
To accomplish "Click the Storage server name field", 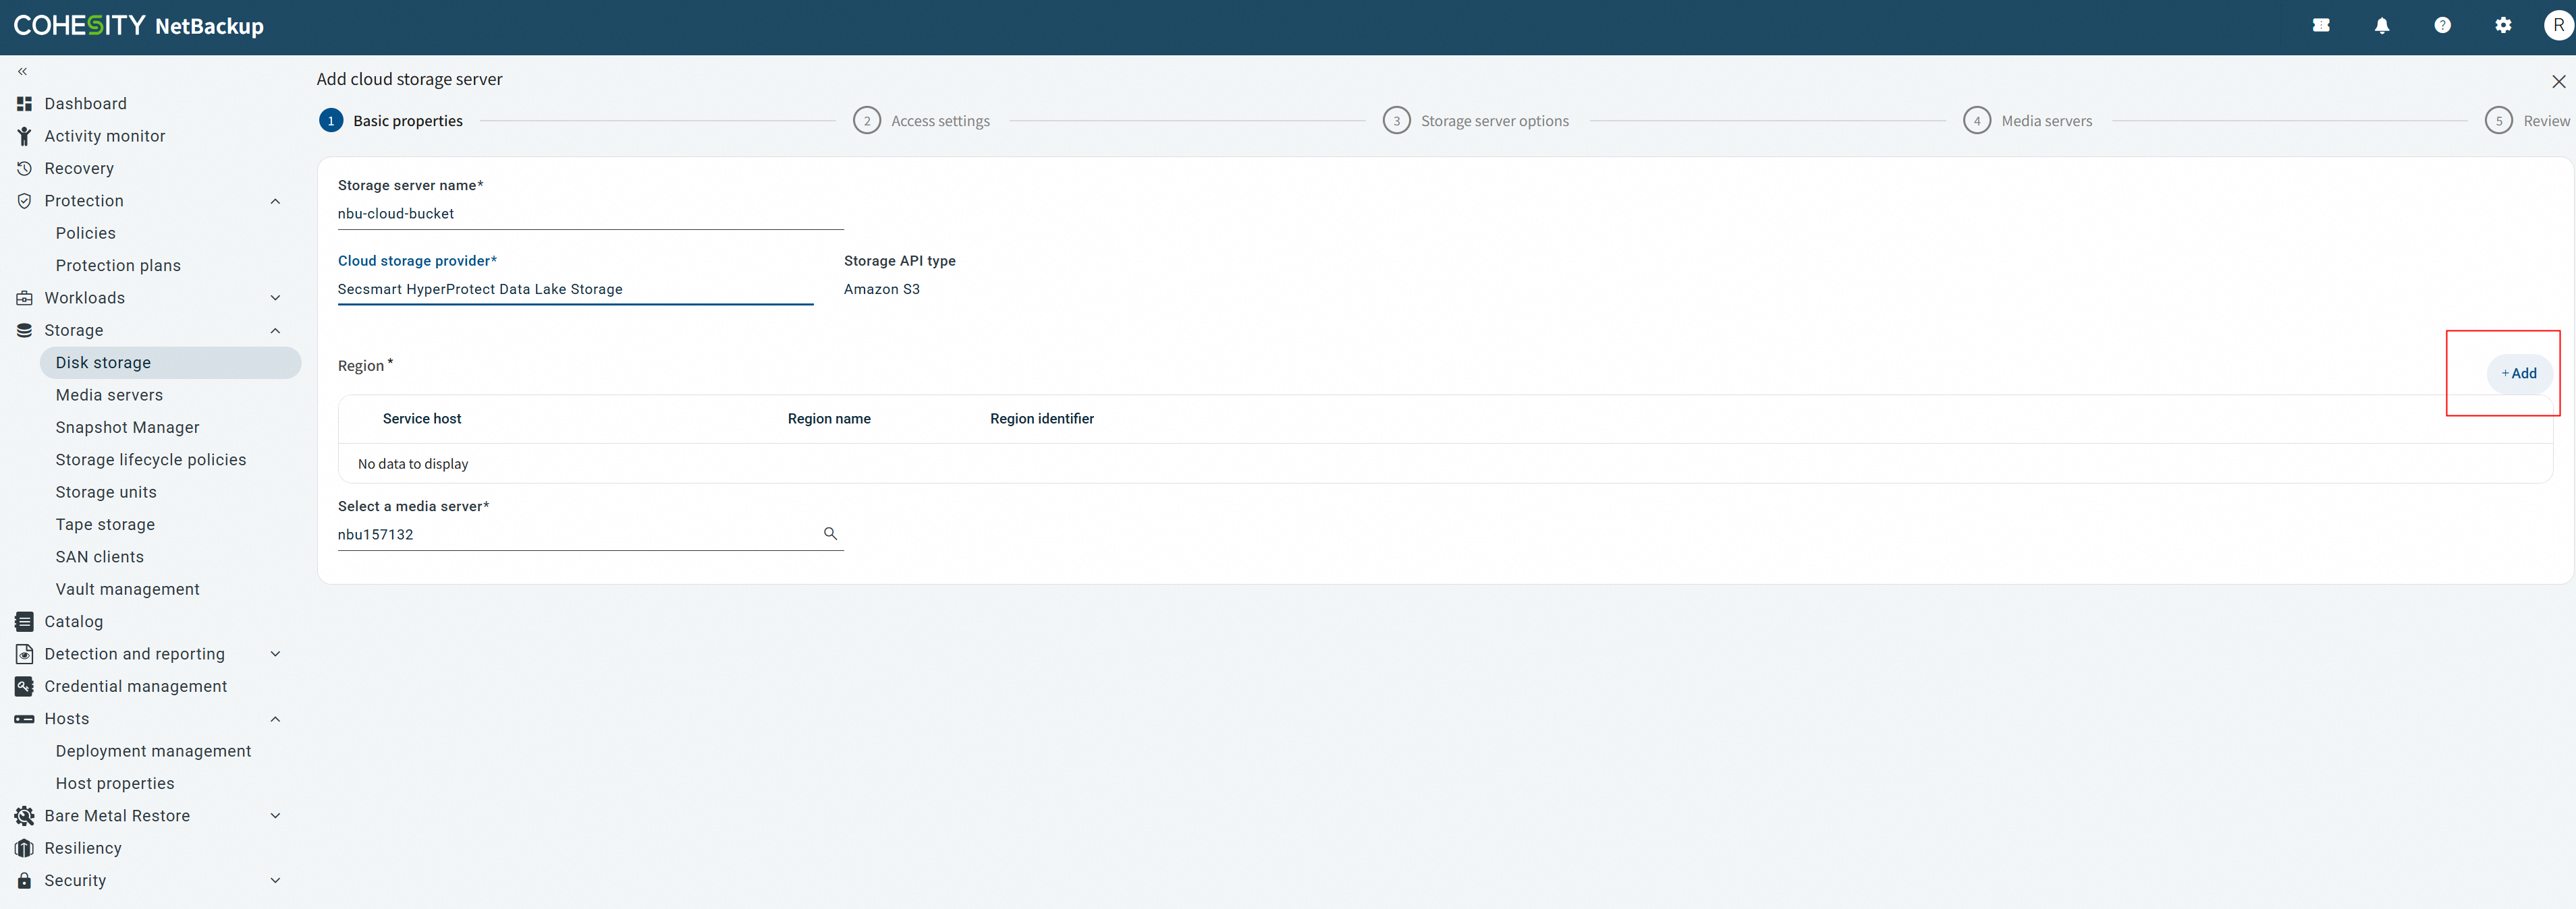I will [591, 214].
